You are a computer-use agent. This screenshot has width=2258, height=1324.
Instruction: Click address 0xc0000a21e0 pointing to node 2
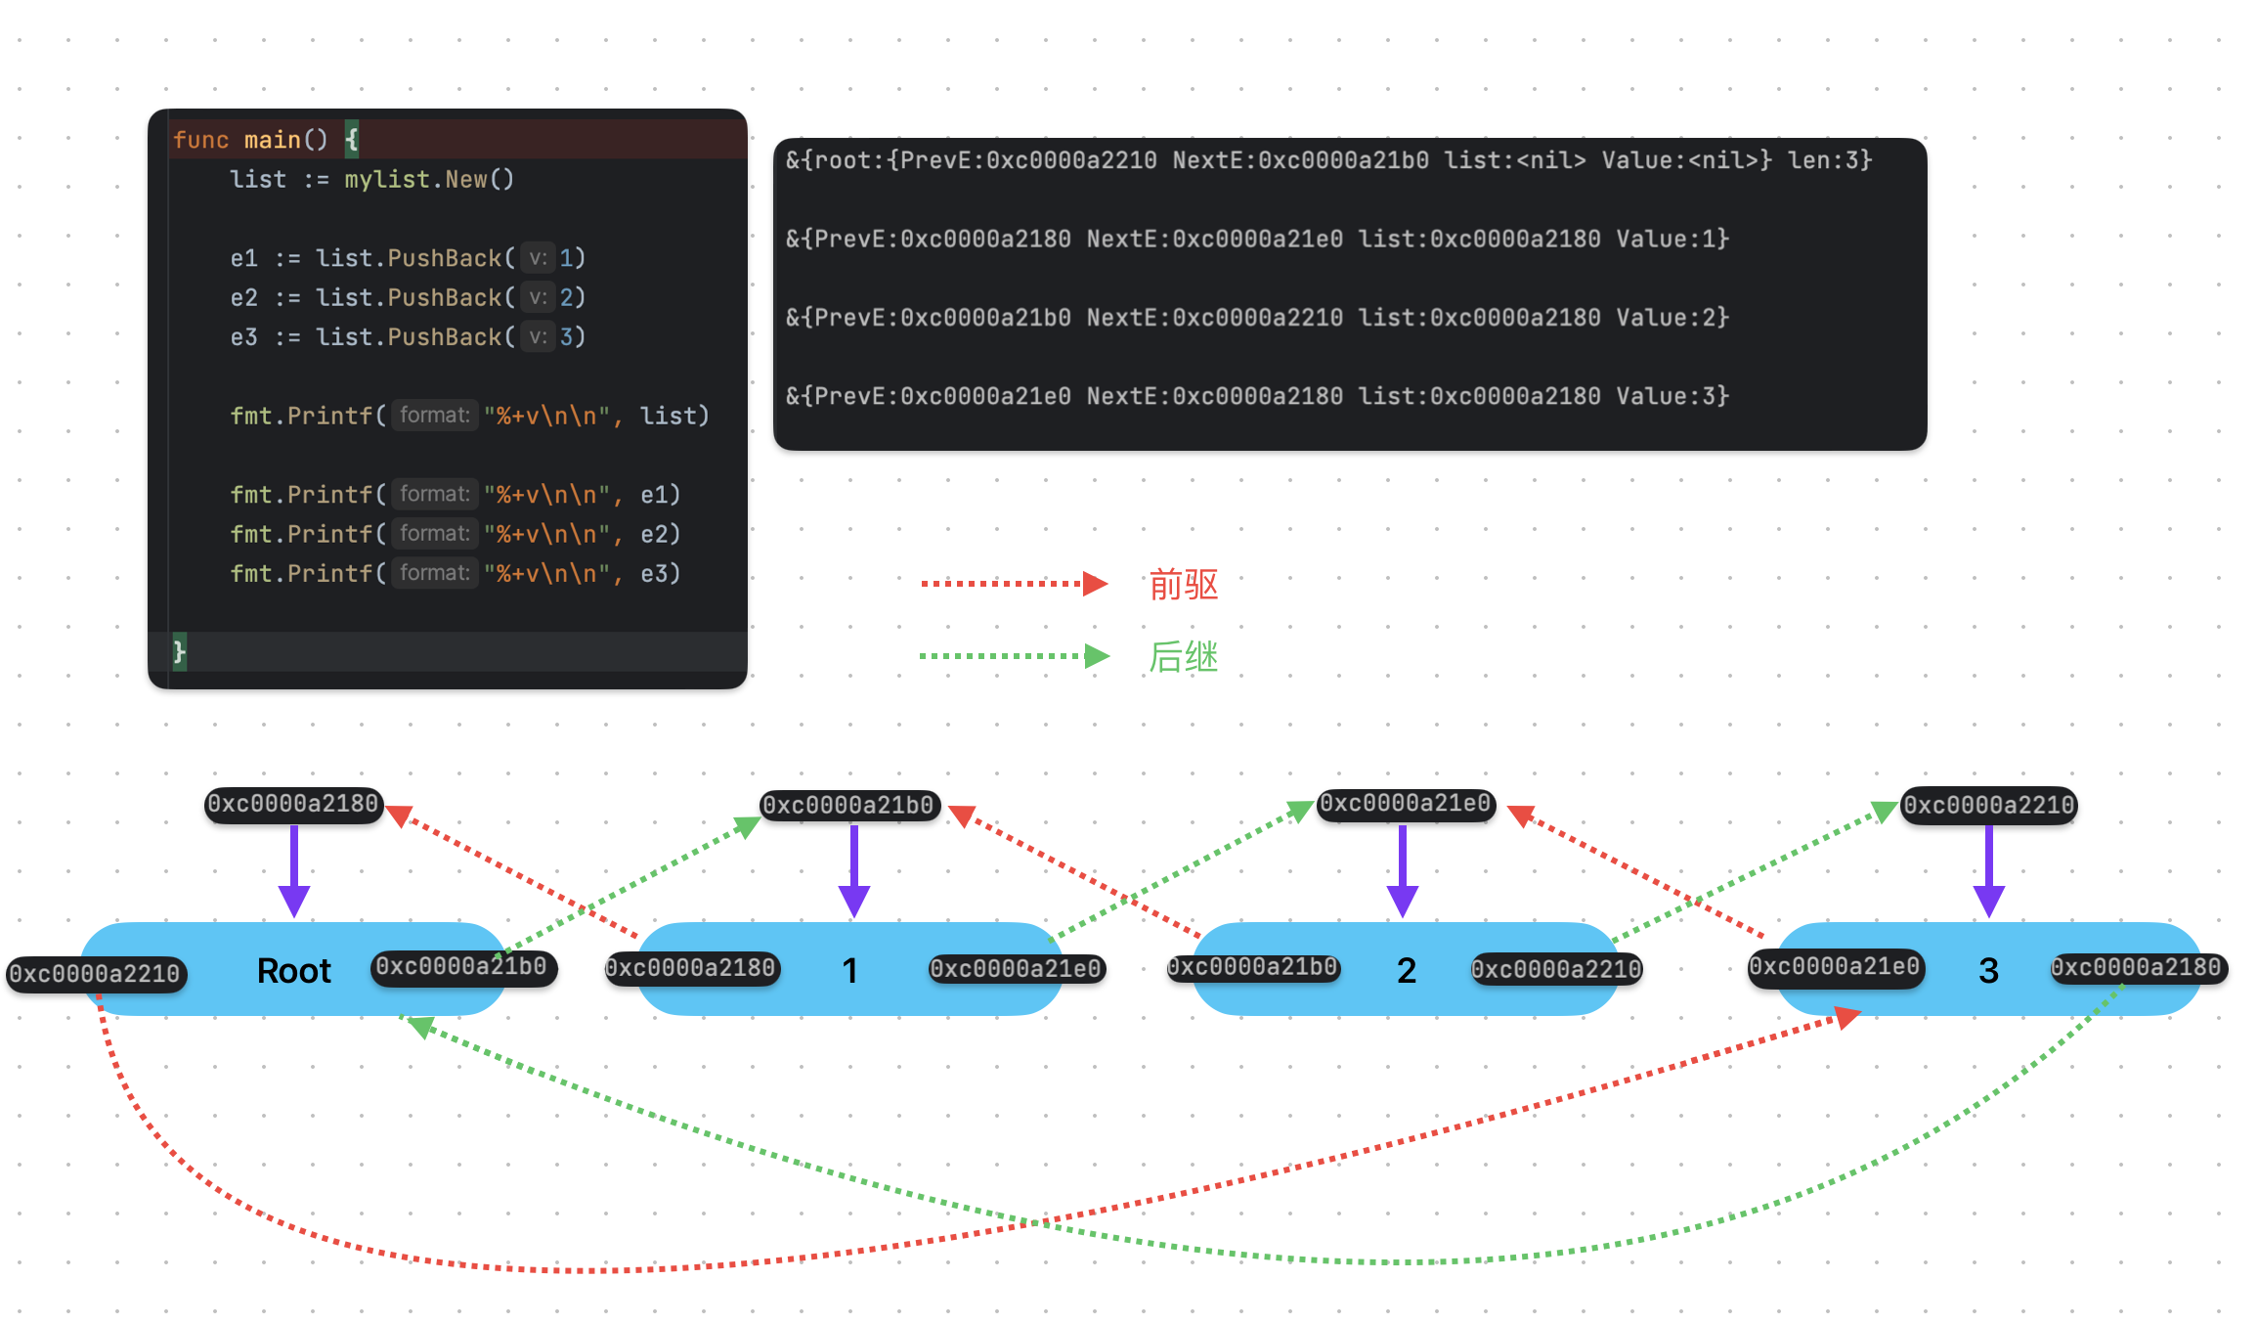[x=1406, y=805]
